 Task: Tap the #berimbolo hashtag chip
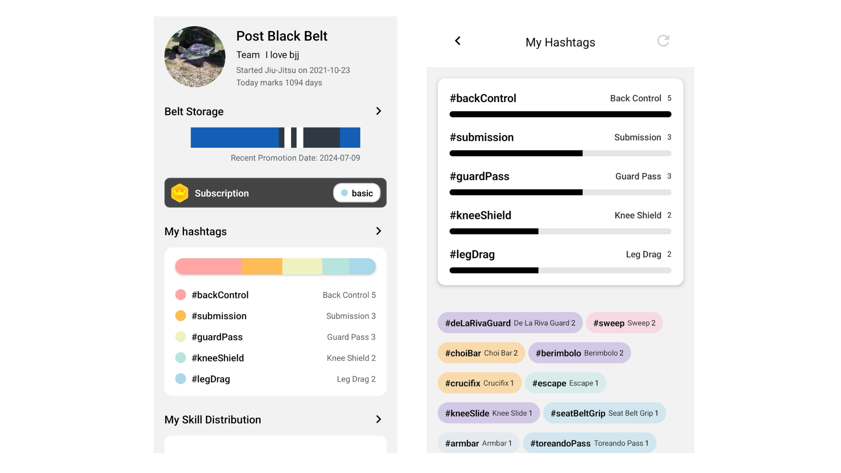[x=579, y=353]
